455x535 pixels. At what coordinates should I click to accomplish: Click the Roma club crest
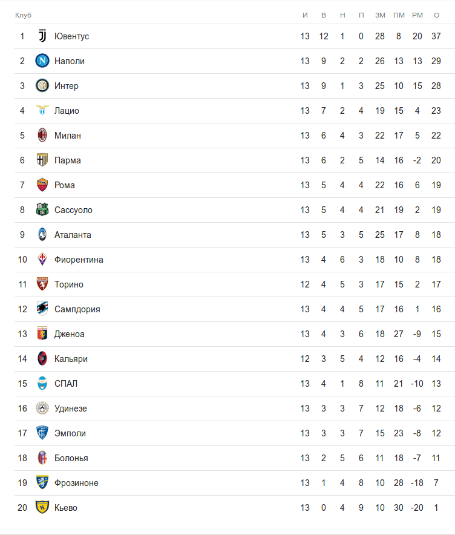pyautogui.click(x=42, y=185)
